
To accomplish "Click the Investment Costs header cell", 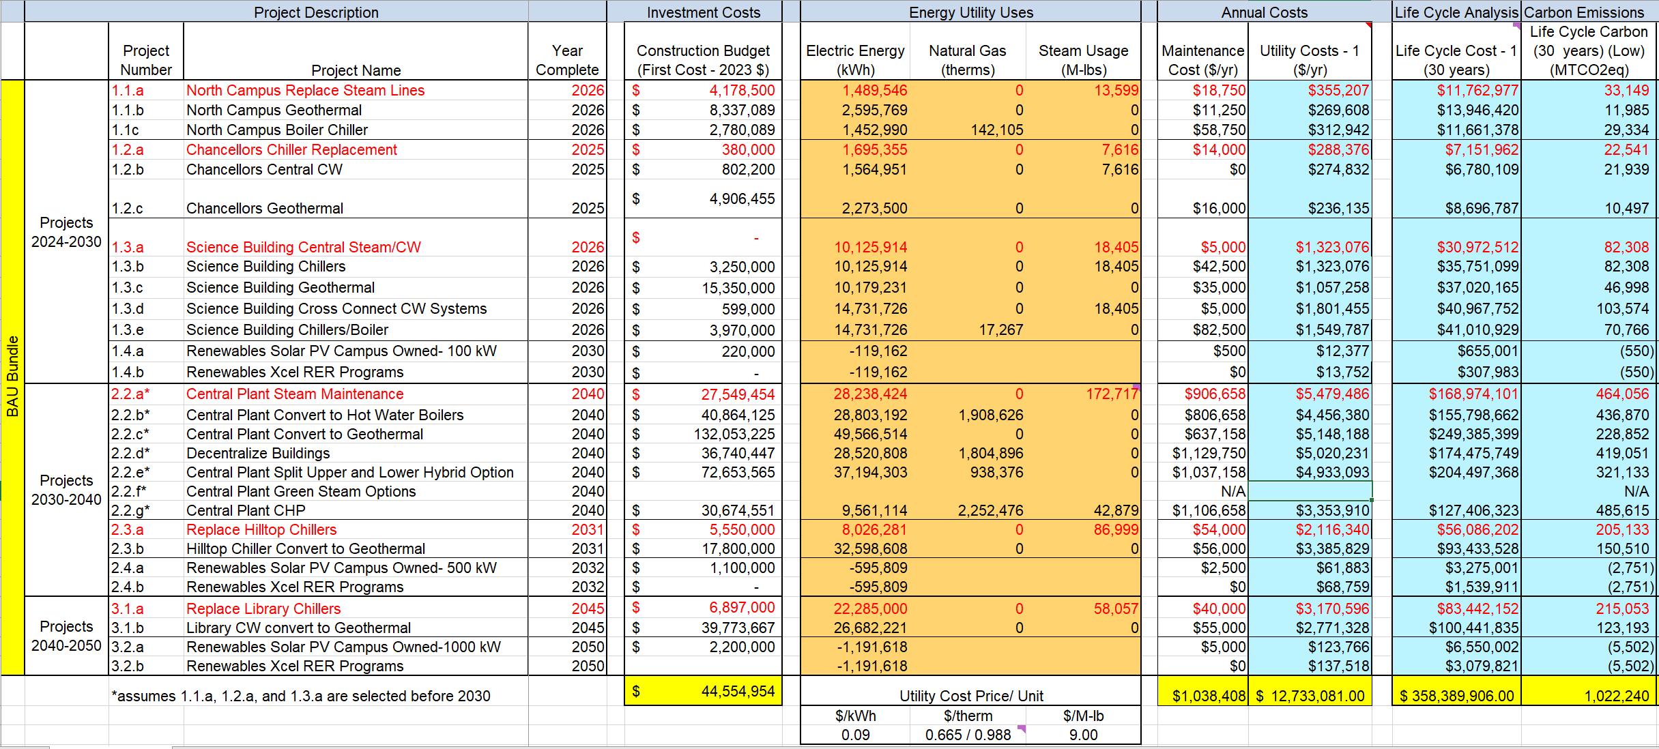I will click(703, 12).
